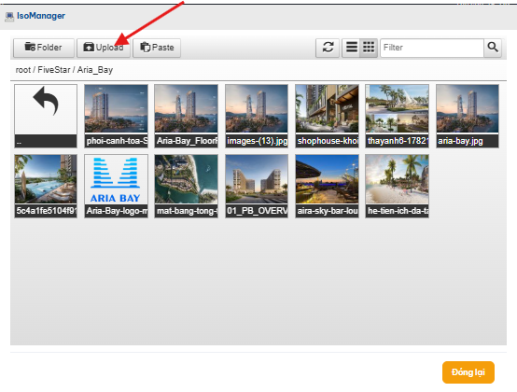Switch to list view
This screenshot has height=392, width=517.
pyautogui.click(x=351, y=48)
